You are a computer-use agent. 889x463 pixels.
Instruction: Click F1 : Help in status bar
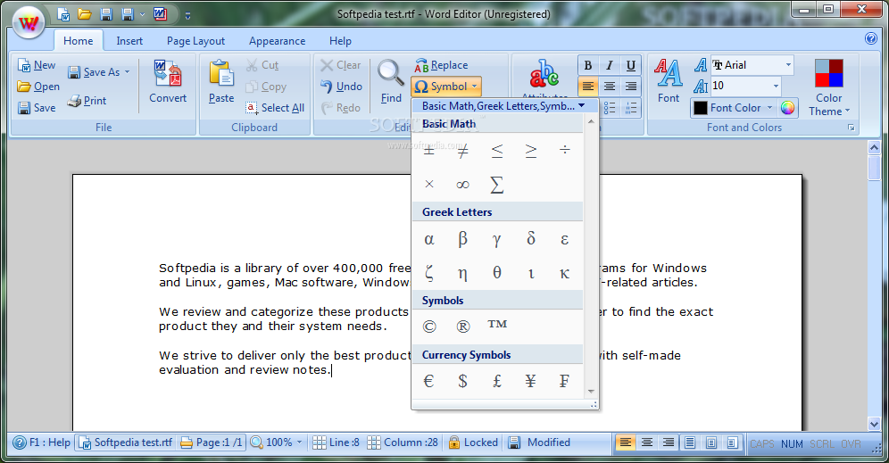click(x=42, y=442)
